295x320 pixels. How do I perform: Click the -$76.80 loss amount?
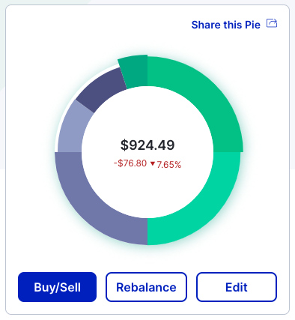pos(130,163)
